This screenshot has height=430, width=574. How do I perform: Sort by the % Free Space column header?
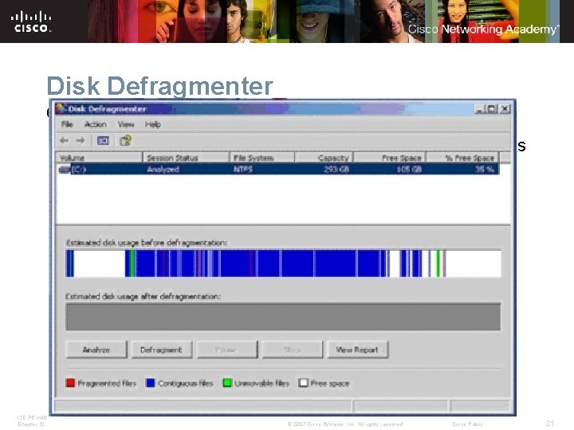tap(462, 158)
